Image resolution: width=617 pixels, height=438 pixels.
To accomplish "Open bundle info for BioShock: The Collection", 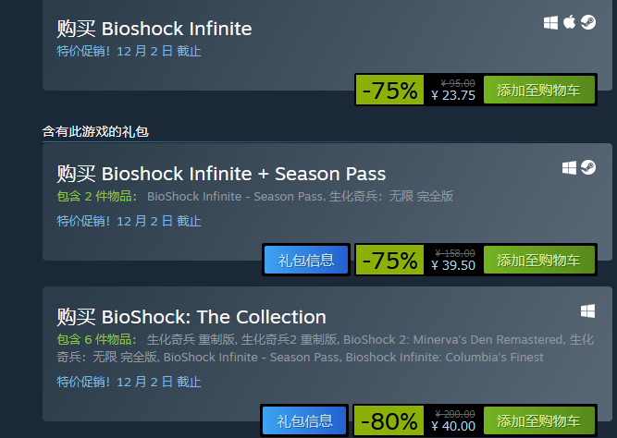I will tap(304, 420).
